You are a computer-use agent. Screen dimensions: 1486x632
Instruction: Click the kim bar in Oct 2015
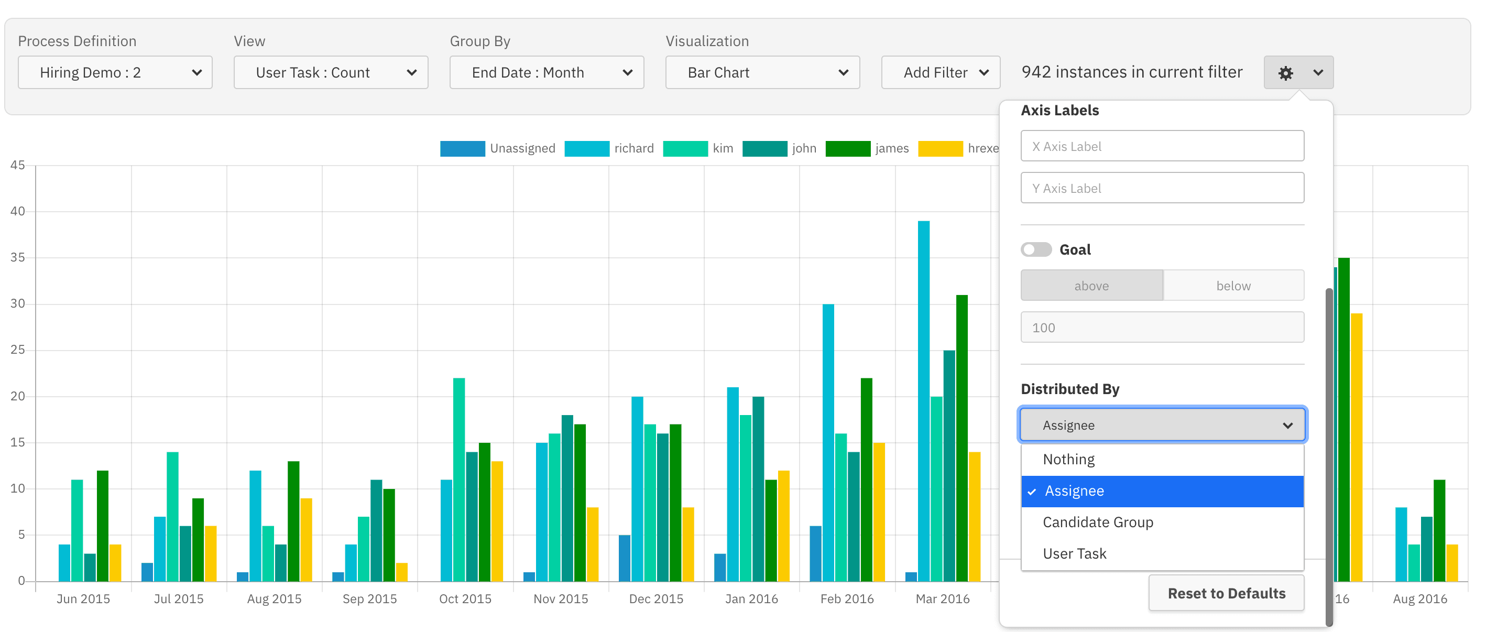pos(459,480)
